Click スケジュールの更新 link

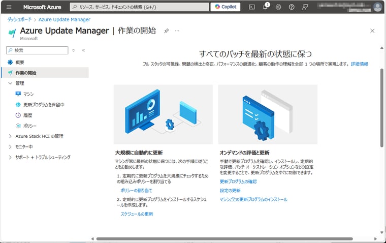(137, 214)
